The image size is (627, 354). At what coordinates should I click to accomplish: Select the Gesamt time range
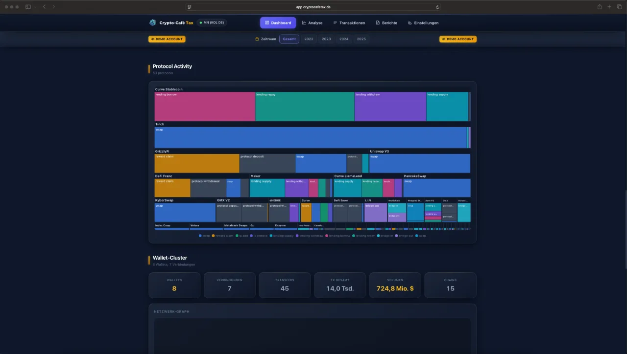[x=289, y=39]
